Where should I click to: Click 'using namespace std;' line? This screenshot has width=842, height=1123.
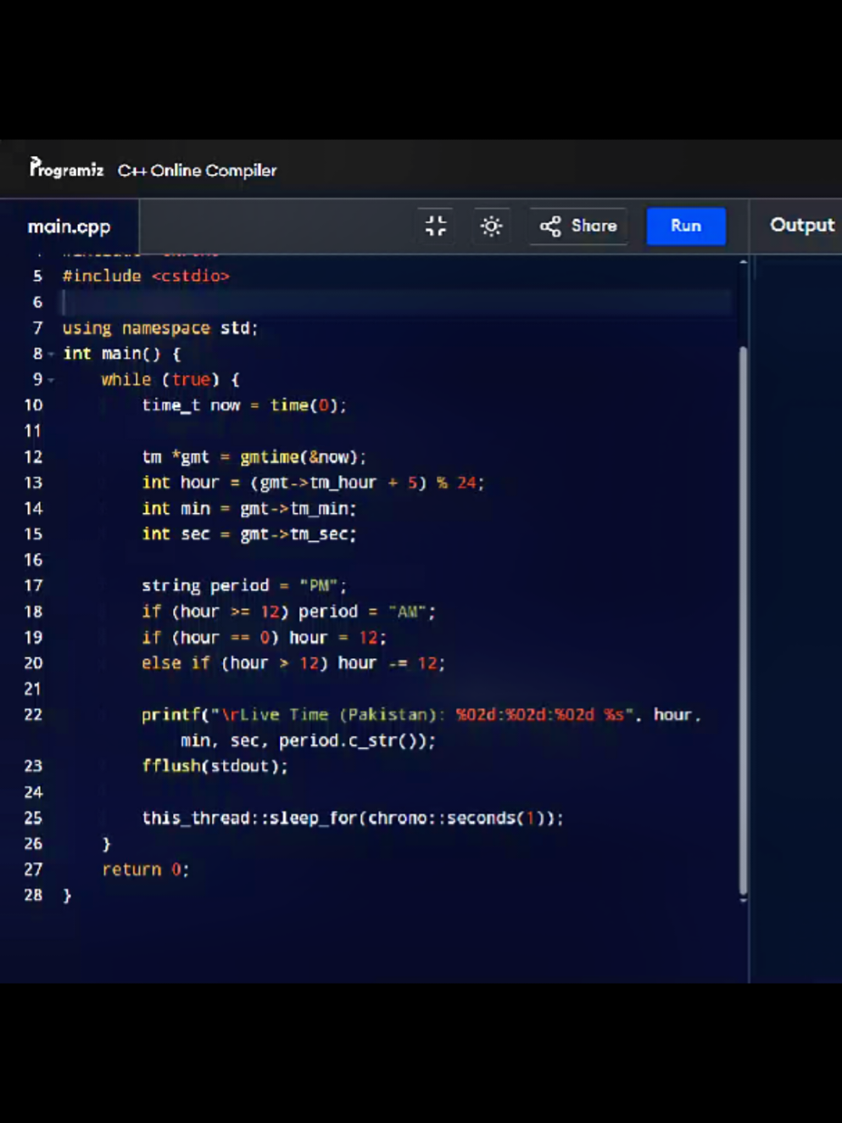point(159,328)
